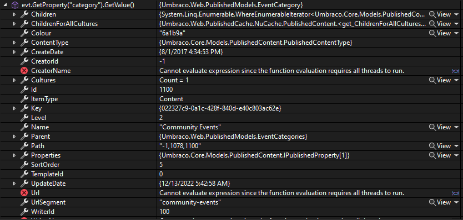Viewport: 463px width, 220px height.
Task: Click the purple cube icon beside evt.GetProperty
Action: pos(16,5)
